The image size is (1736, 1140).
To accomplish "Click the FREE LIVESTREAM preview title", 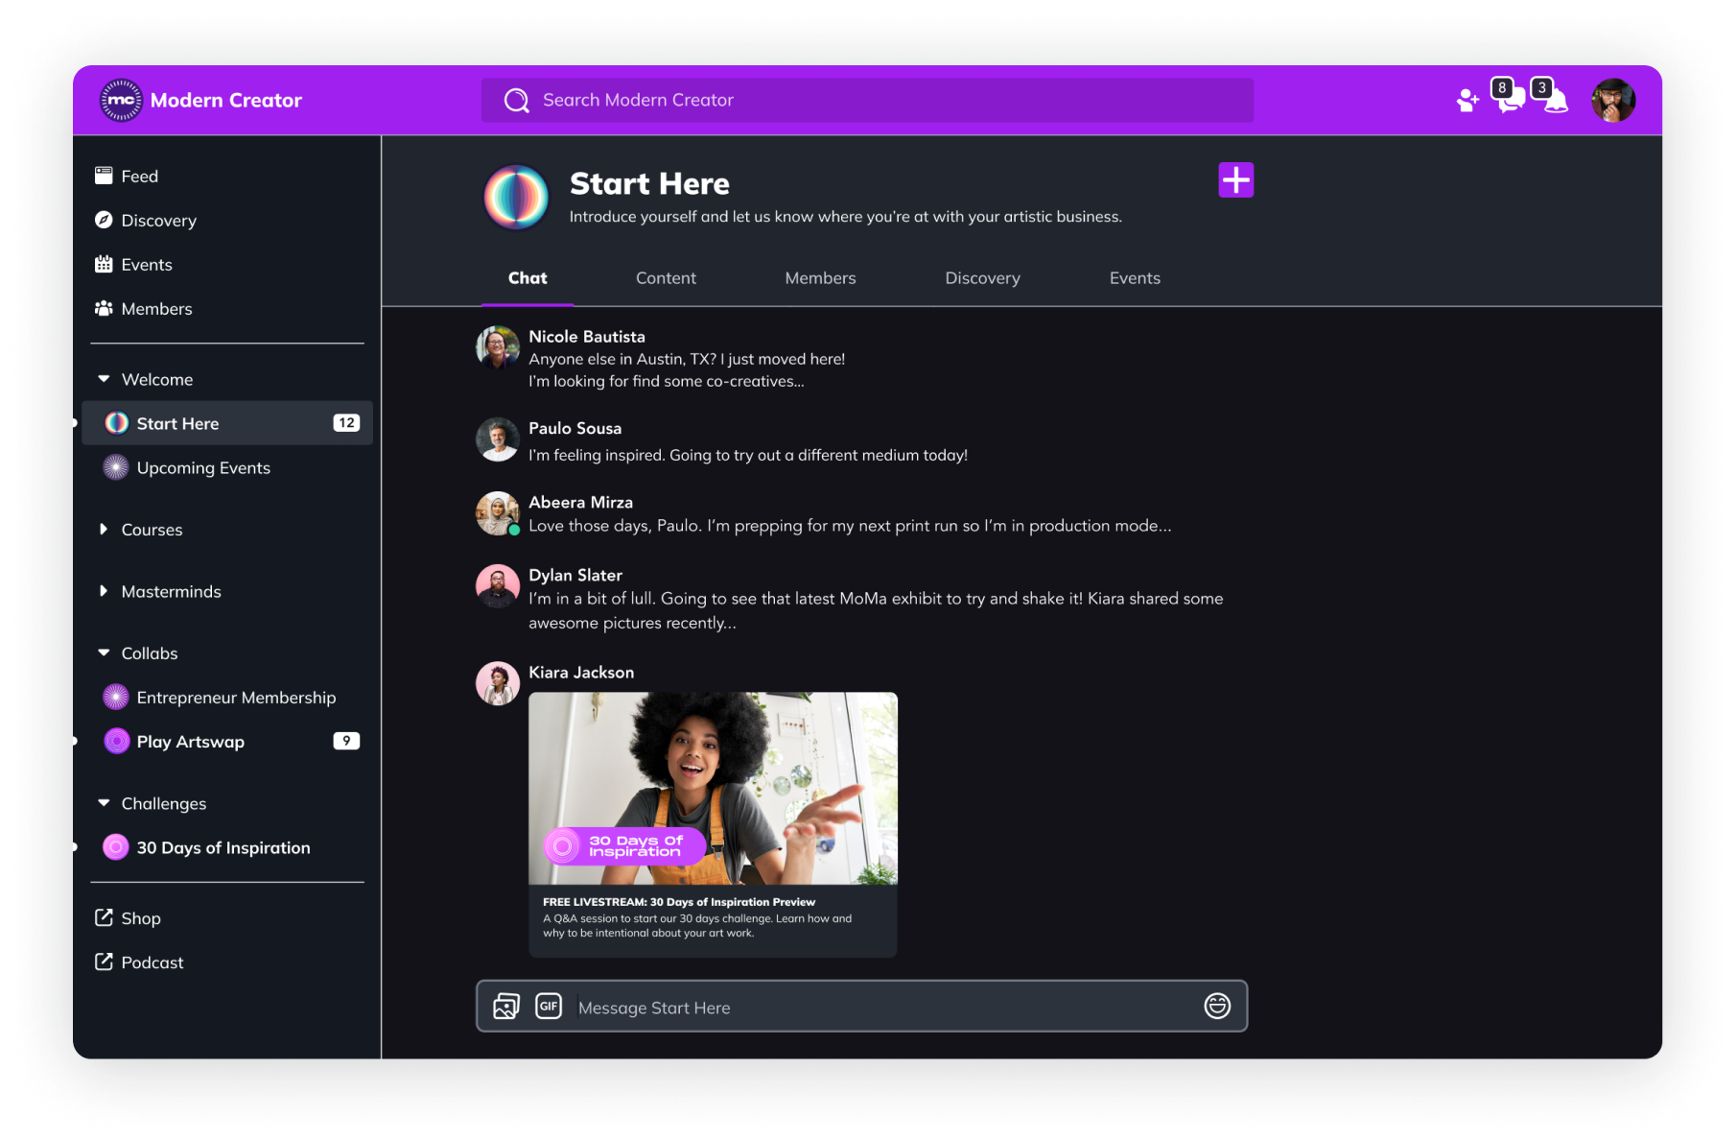I will (x=679, y=902).
